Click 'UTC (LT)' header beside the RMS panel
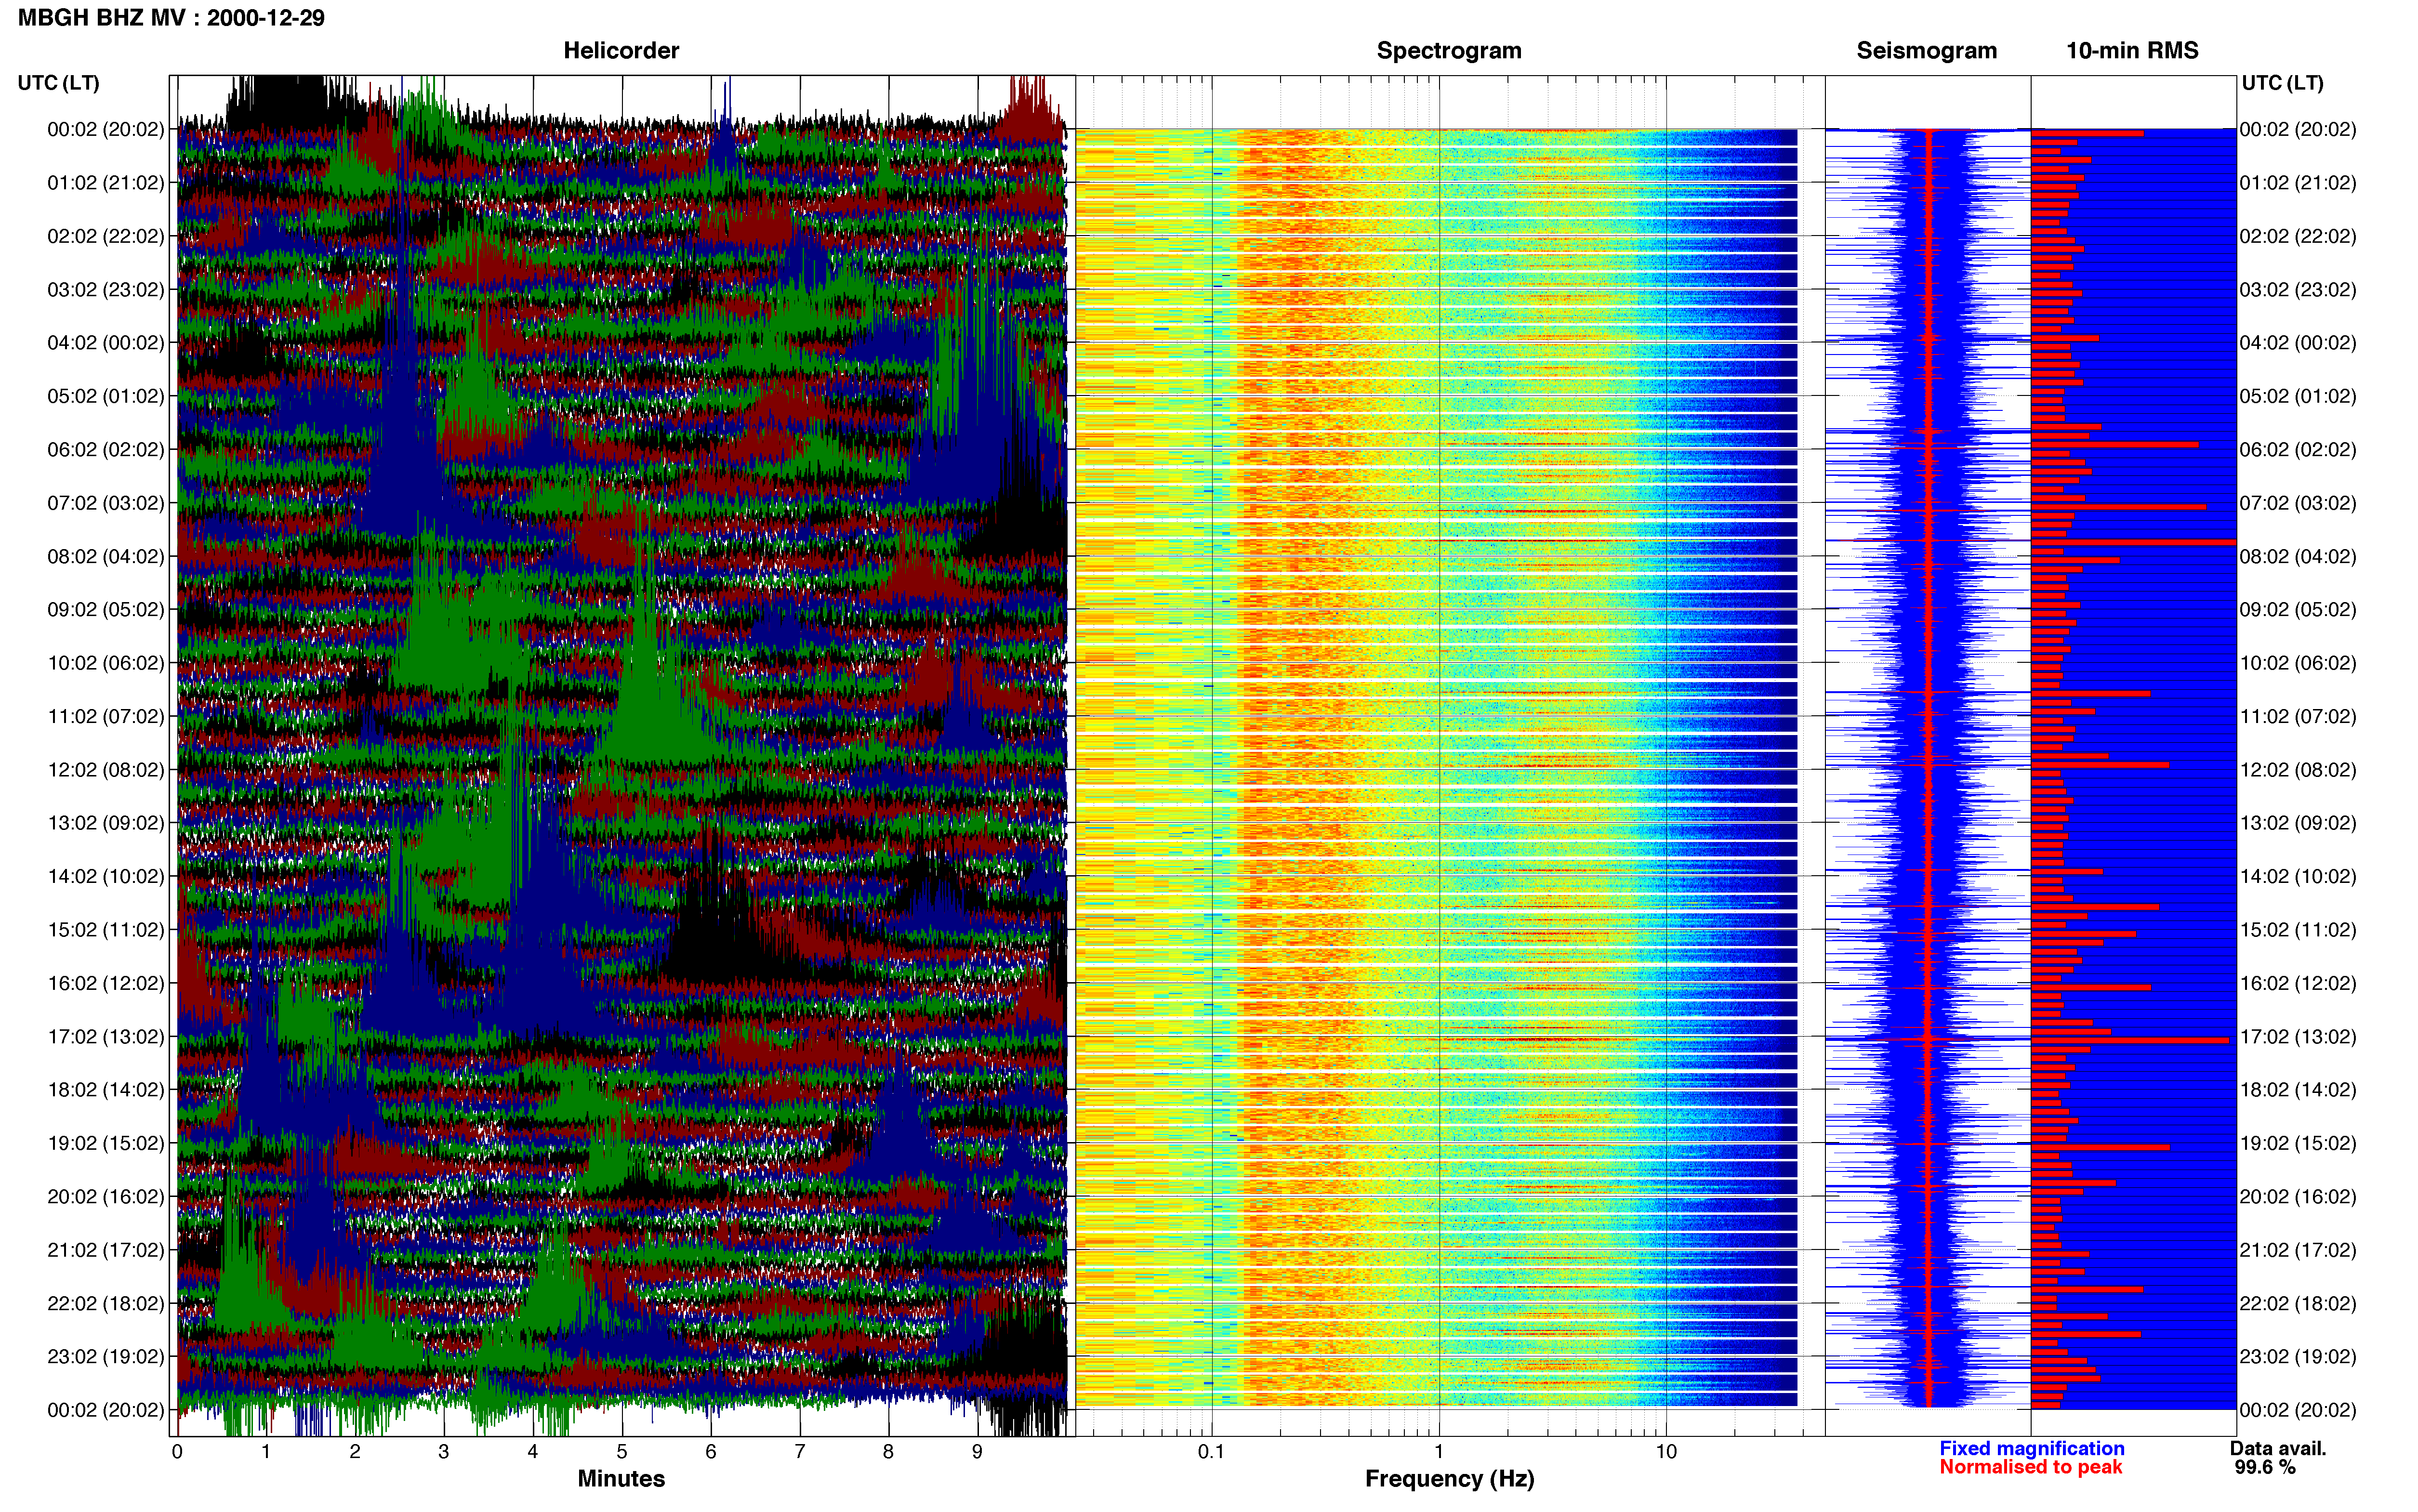The image size is (2418, 1512). 2282,83
